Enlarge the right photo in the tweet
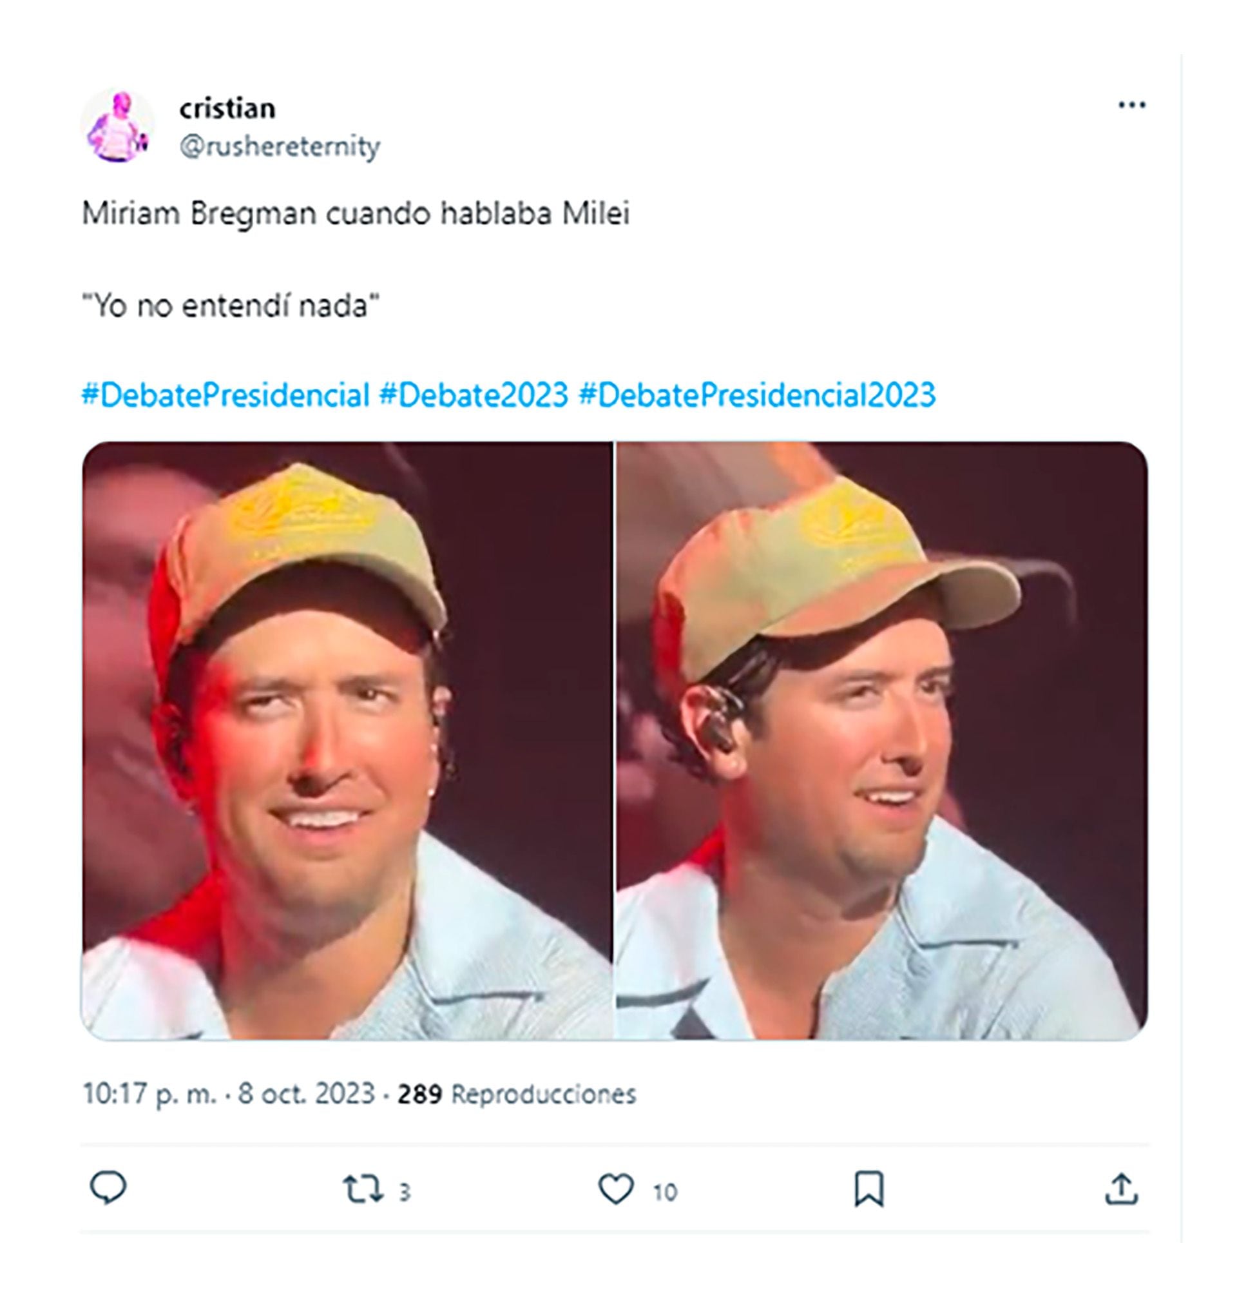This screenshot has height=1297, width=1237. click(881, 740)
